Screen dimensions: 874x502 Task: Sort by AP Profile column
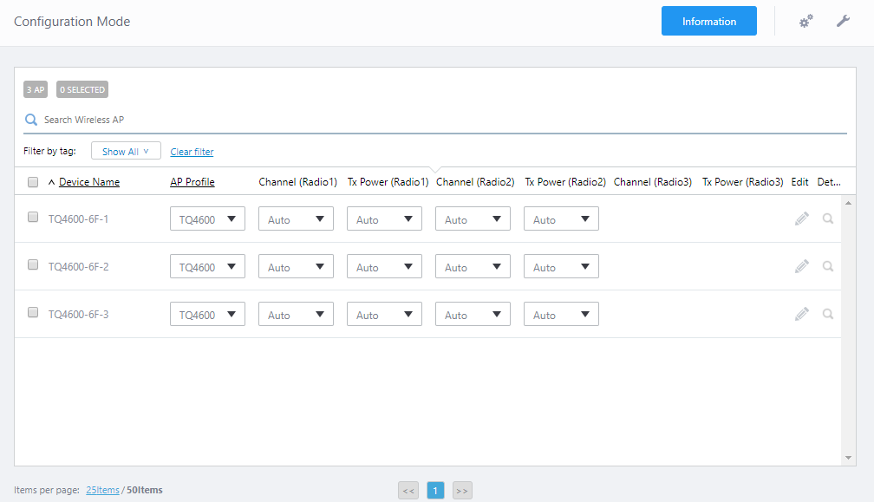192,182
